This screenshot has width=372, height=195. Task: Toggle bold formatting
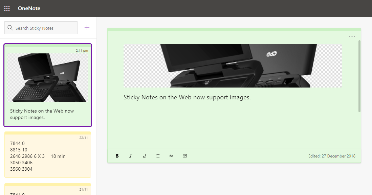(x=117, y=156)
